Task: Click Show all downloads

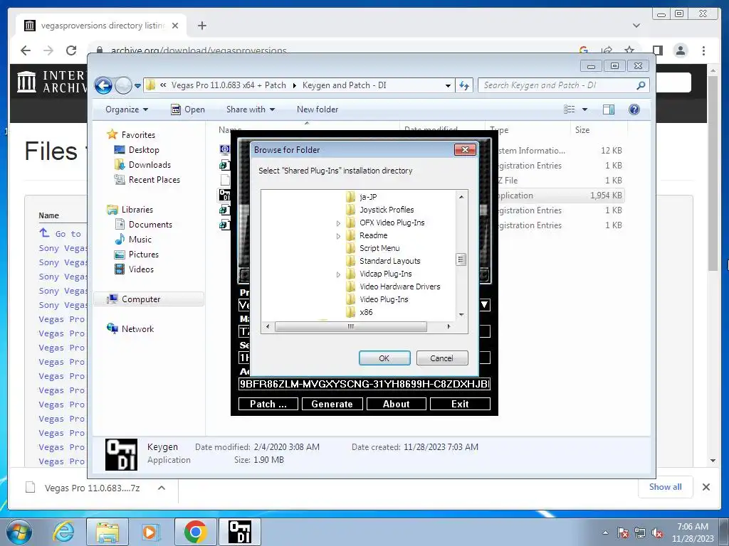Action: point(666,487)
